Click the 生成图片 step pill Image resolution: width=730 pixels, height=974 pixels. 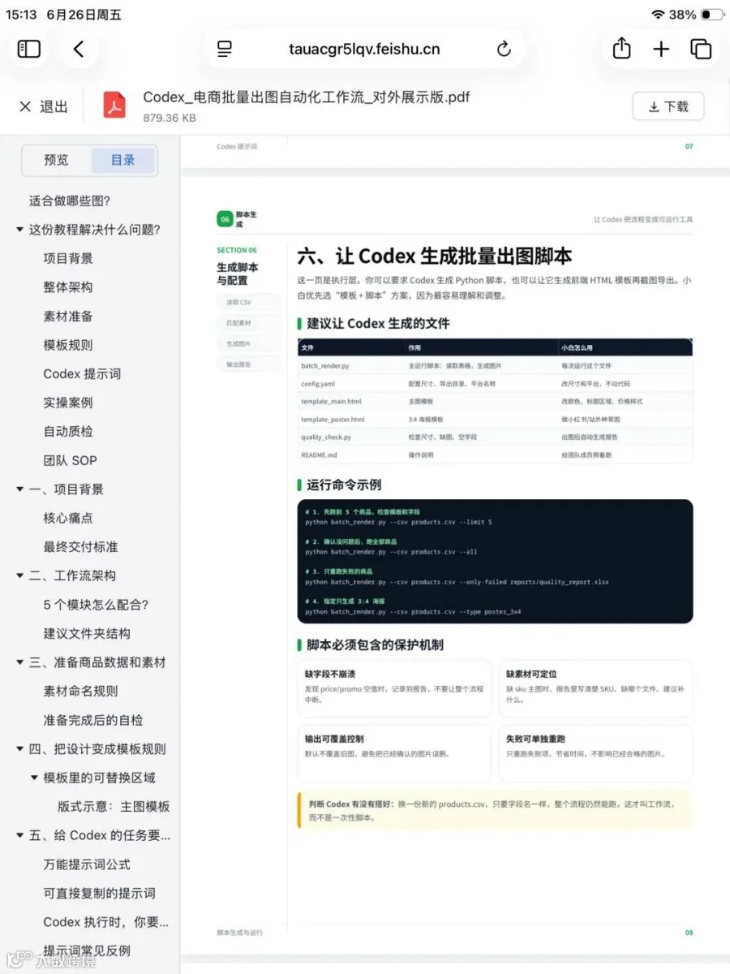(248, 343)
